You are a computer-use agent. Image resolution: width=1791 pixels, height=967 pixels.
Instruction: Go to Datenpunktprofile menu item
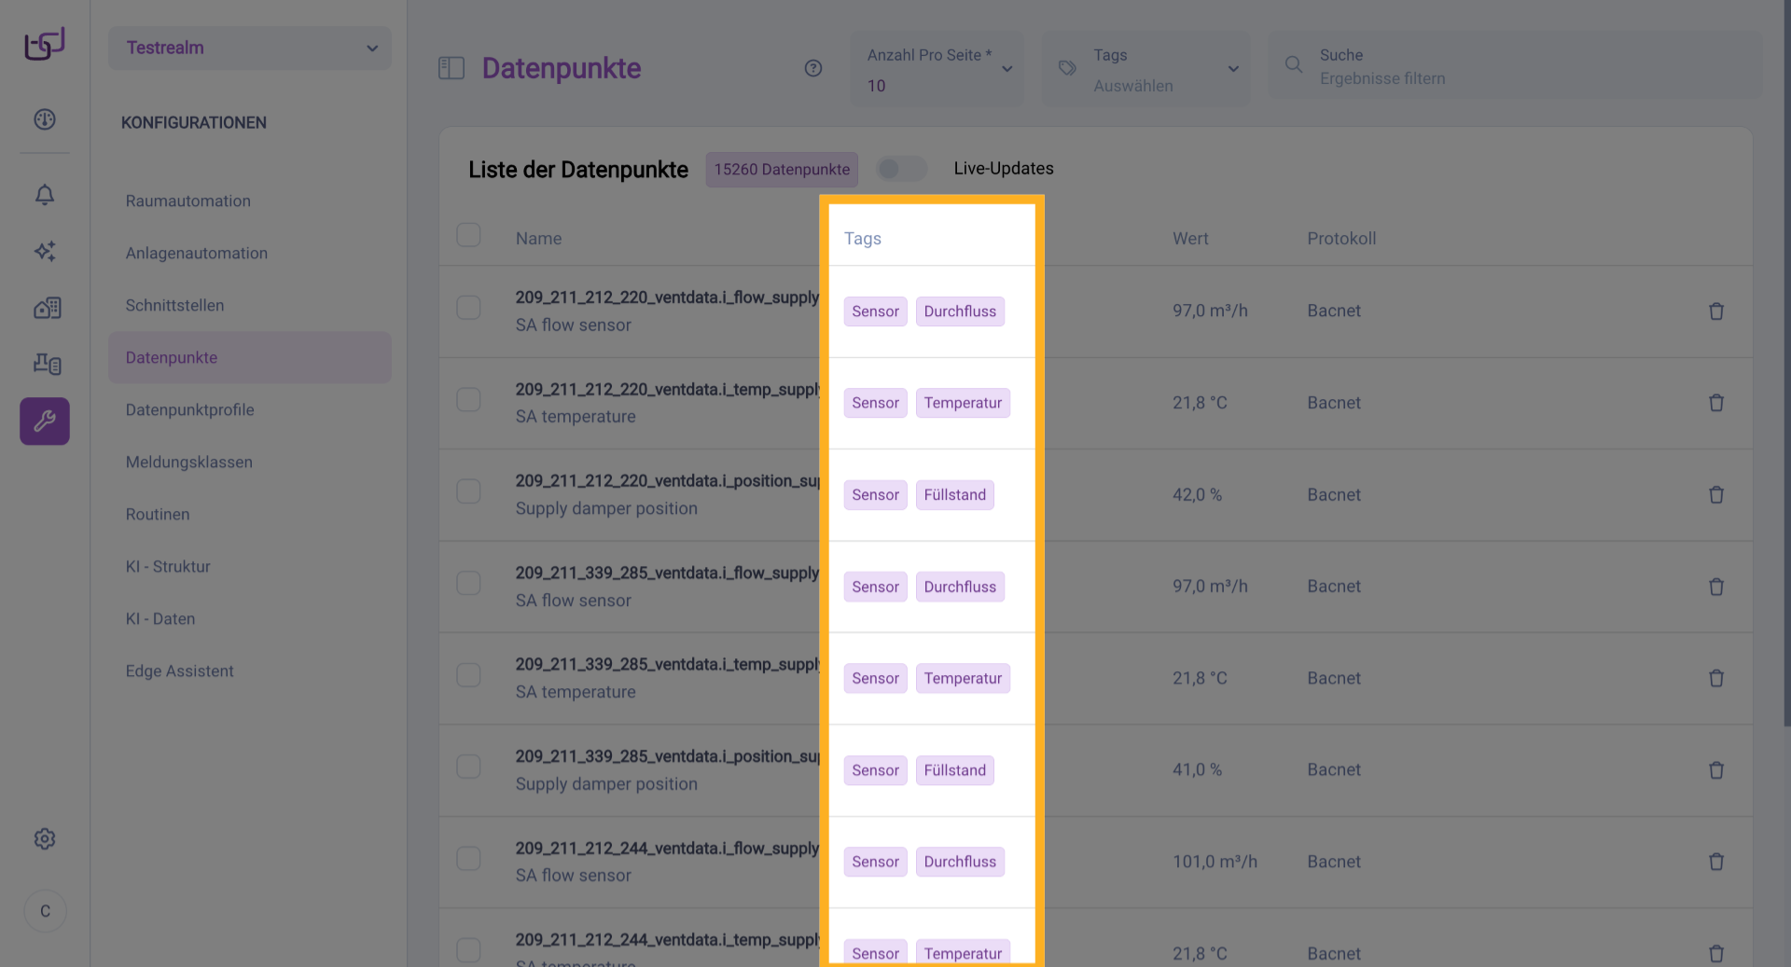tap(189, 409)
